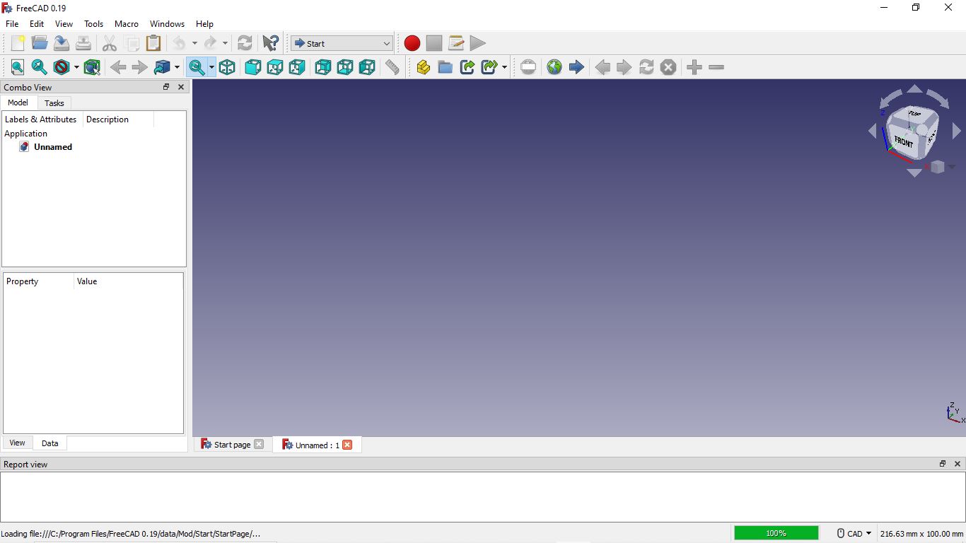Click the Go to linked object icon
Screen dimensions: 966x543
[162, 67]
